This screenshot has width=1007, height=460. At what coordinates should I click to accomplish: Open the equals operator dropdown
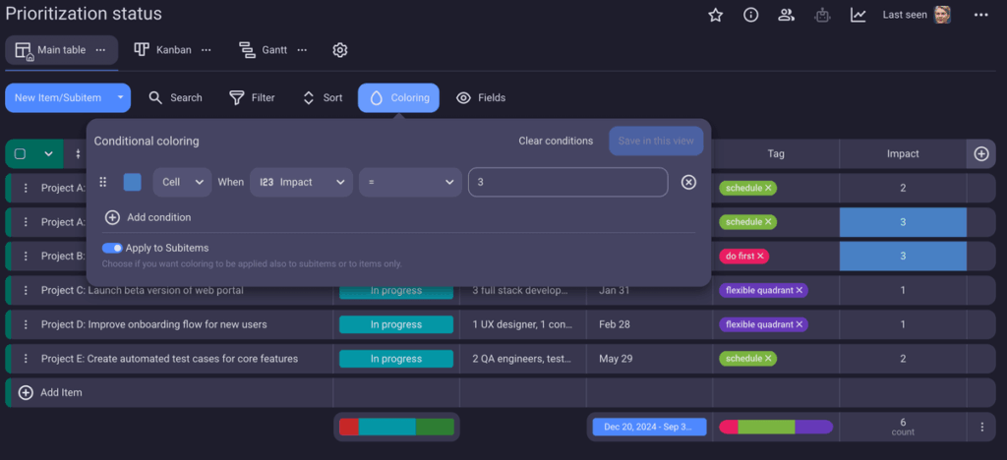[x=410, y=182]
